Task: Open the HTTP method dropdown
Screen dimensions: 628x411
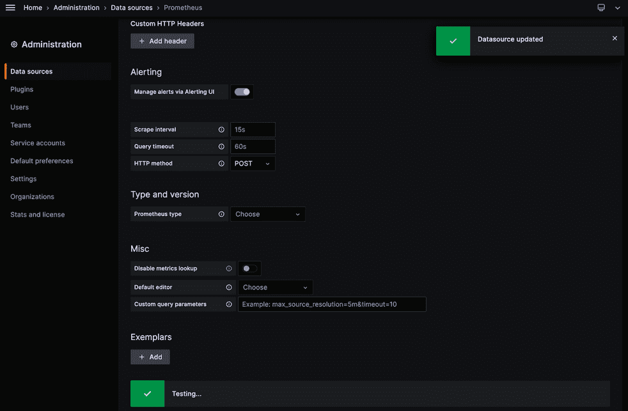Action: (x=253, y=164)
